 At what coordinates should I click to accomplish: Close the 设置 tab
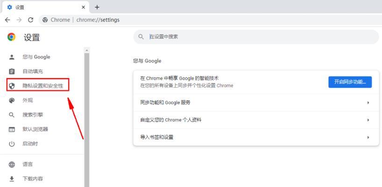click(x=83, y=7)
